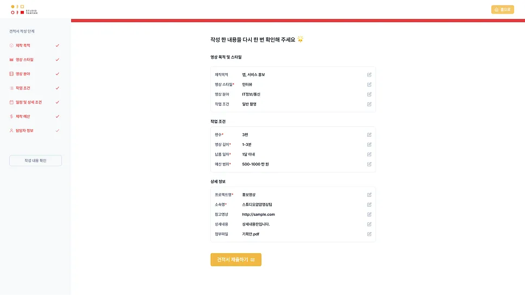525x295 pixels.
Task: Edit the 예산 범위 500-1000 만 원 row
Action: 369,164
